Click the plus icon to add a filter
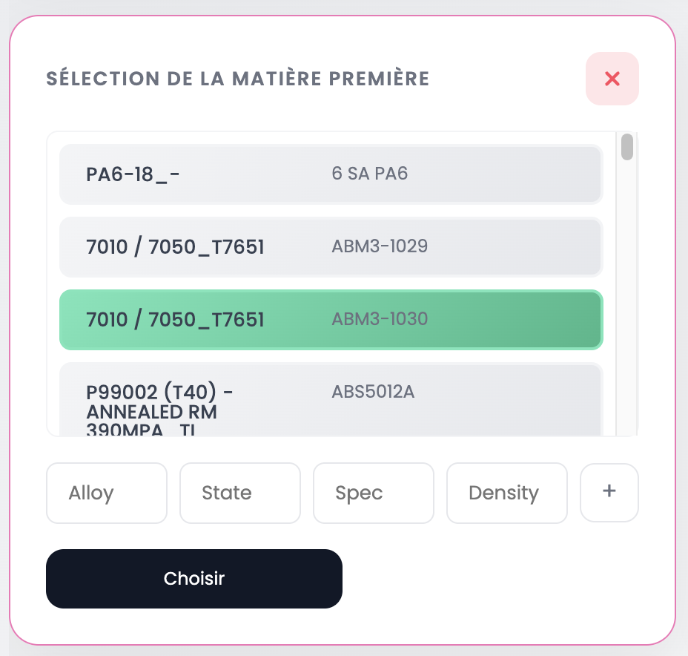 (x=609, y=493)
